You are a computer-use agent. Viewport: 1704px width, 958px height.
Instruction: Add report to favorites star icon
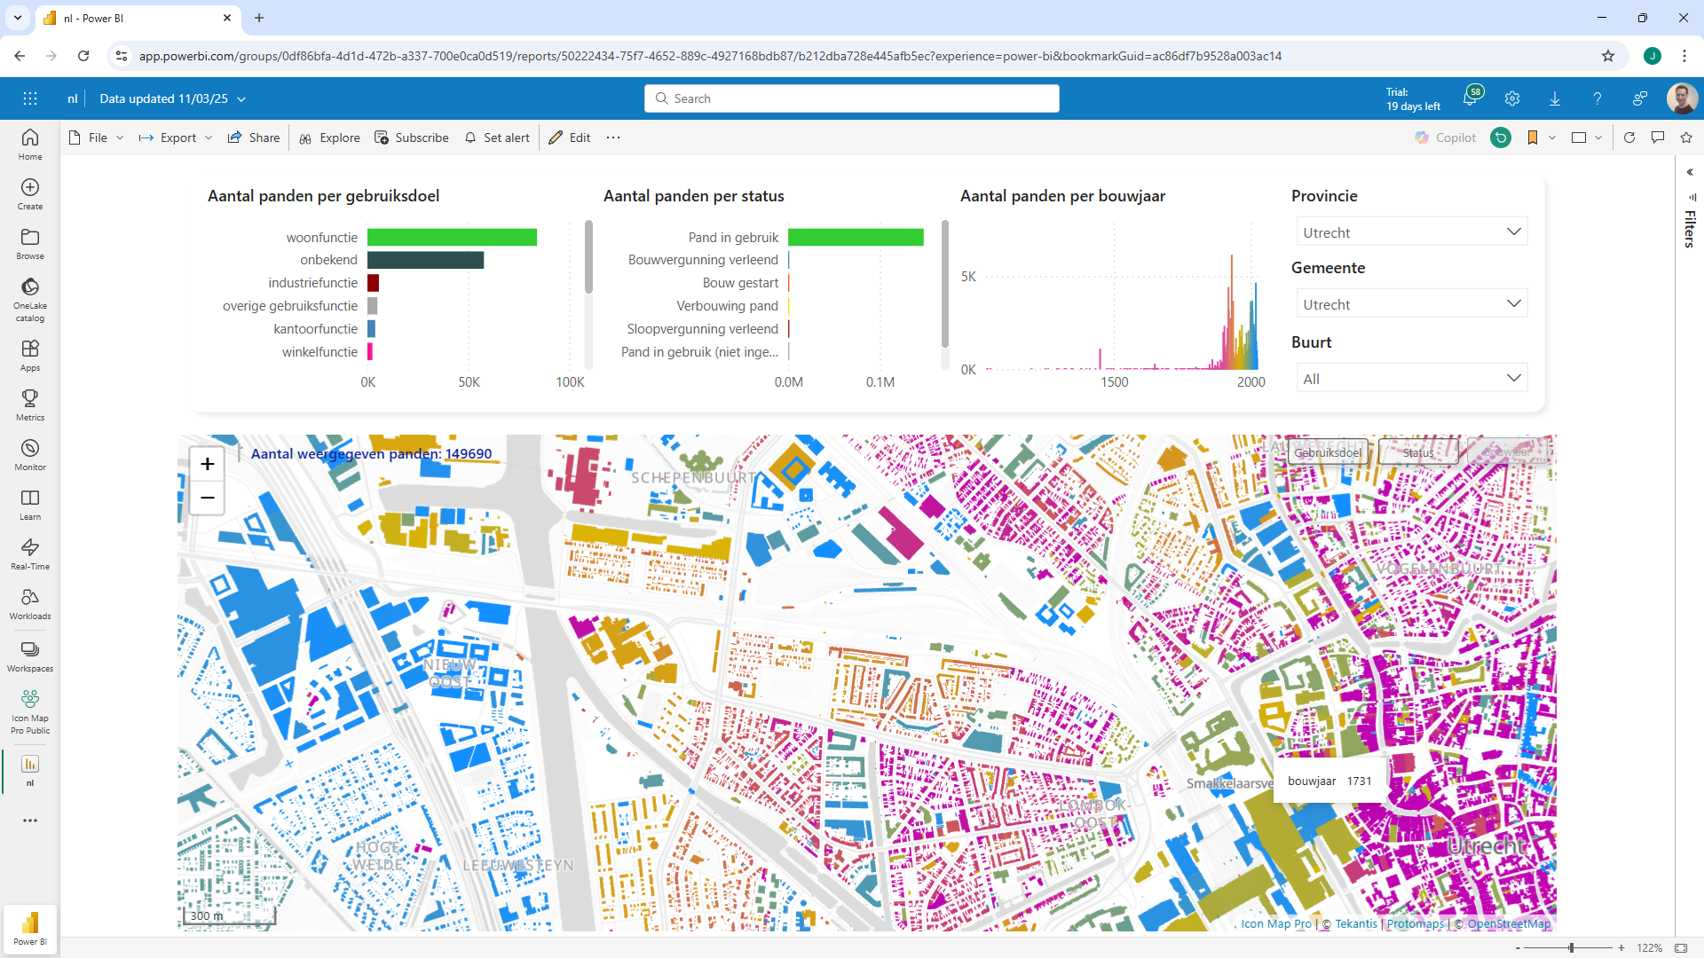(1686, 137)
